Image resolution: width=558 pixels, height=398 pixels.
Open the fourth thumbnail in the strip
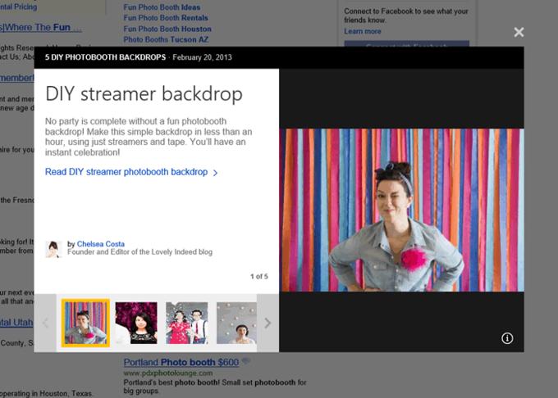tap(236, 323)
